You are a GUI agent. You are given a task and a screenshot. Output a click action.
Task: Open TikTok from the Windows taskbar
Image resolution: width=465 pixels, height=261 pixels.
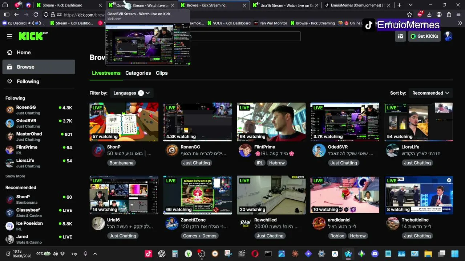148,254
